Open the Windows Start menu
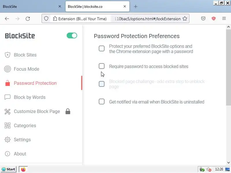 (x=8, y=169)
